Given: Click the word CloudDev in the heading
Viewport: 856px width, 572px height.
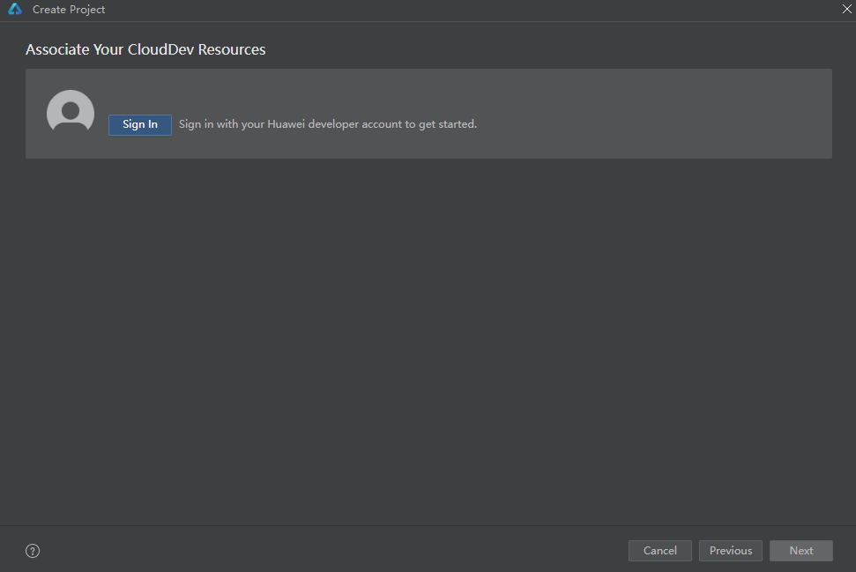Looking at the screenshot, I should coord(160,50).
